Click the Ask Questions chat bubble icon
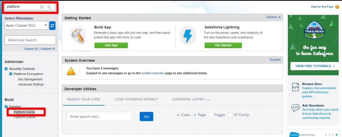The height and width of the screenshot is (137, 342). tap(295, 108)
